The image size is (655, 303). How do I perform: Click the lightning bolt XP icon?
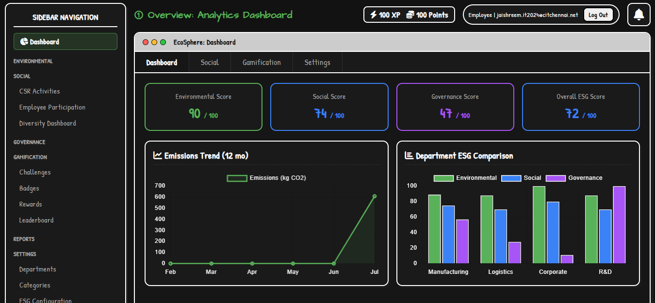[373, 15]
